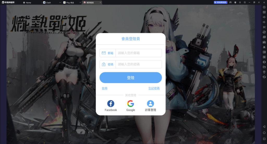Collapse sidebar with double chevron icon

(x=264, y=2)
